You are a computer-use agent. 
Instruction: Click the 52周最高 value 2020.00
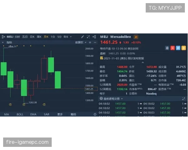[122, 85]
